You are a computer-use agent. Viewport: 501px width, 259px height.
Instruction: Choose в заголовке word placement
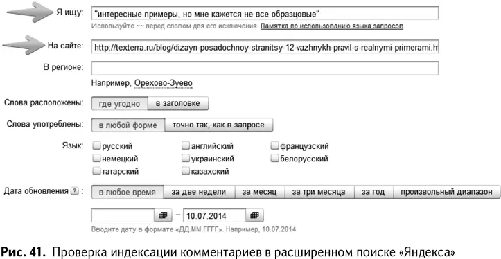point(178,104)
